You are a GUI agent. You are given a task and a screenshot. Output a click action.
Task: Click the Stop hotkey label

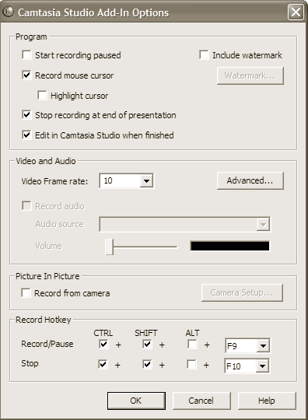pos(30,363)
